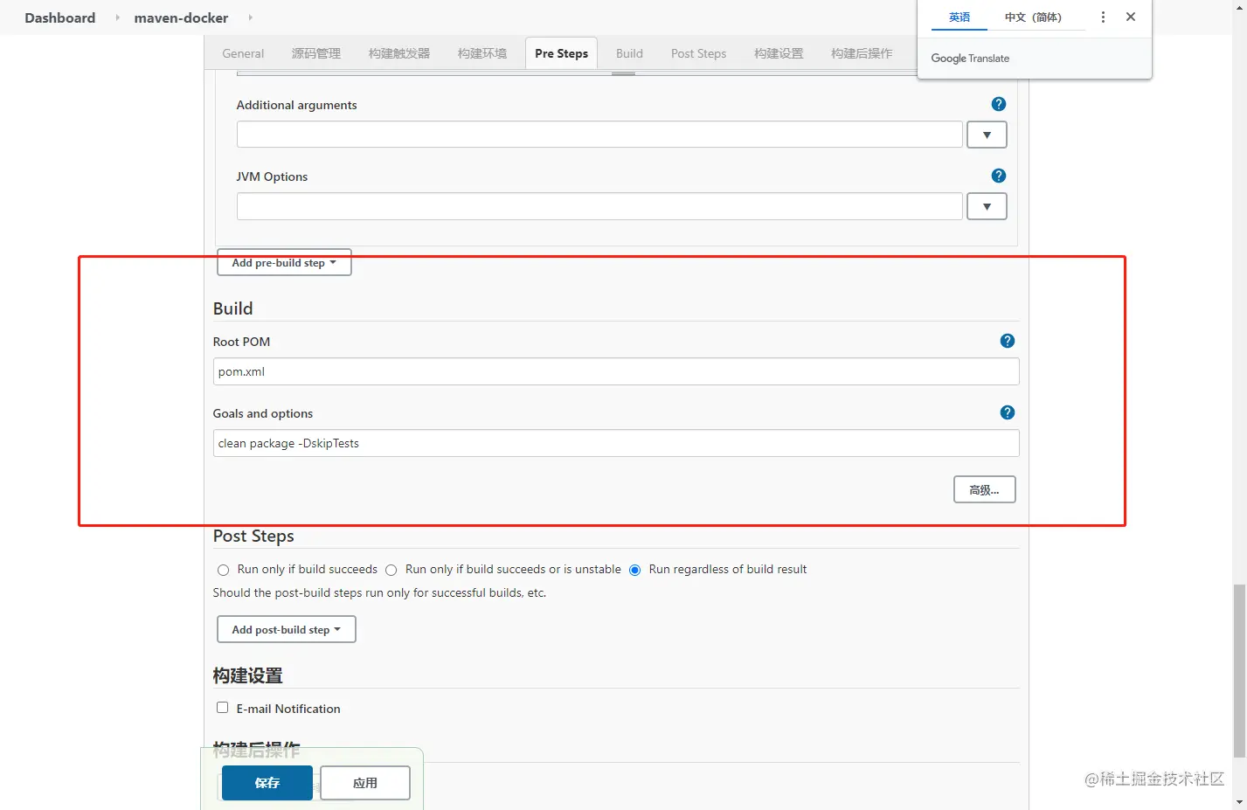Expand the Additional arguments field arrow
The height and width of the screenshot is (810, 1247).
987,135
